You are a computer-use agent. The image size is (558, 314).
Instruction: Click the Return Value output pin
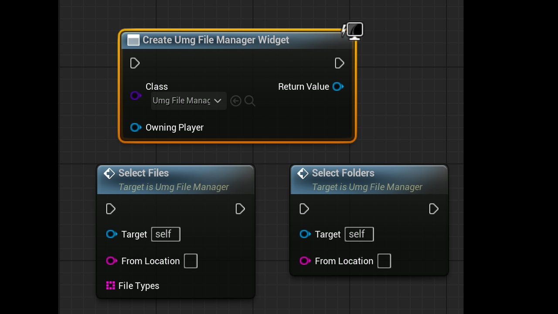click(x=338, y=86)
